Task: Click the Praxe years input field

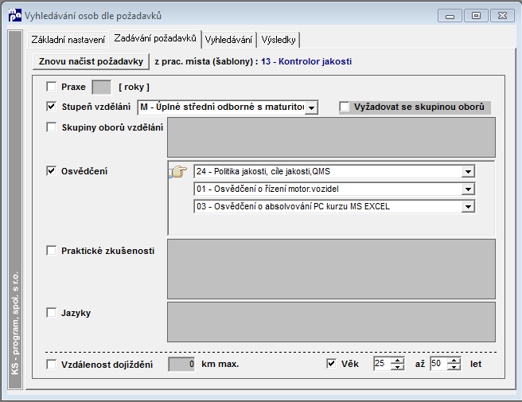Action: tap(101, 87)
